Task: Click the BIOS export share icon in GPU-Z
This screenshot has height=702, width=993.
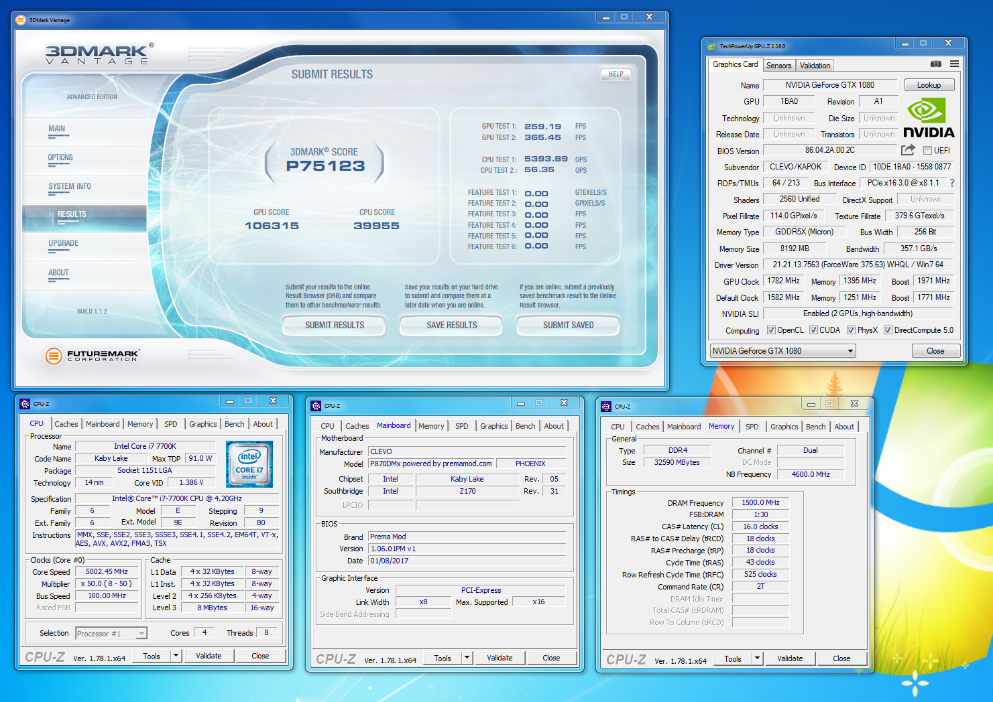Action: (x=908, y=150)
